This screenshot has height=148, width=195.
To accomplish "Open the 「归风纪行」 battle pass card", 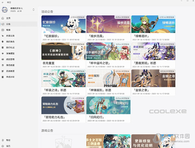I will click(108, 110).
